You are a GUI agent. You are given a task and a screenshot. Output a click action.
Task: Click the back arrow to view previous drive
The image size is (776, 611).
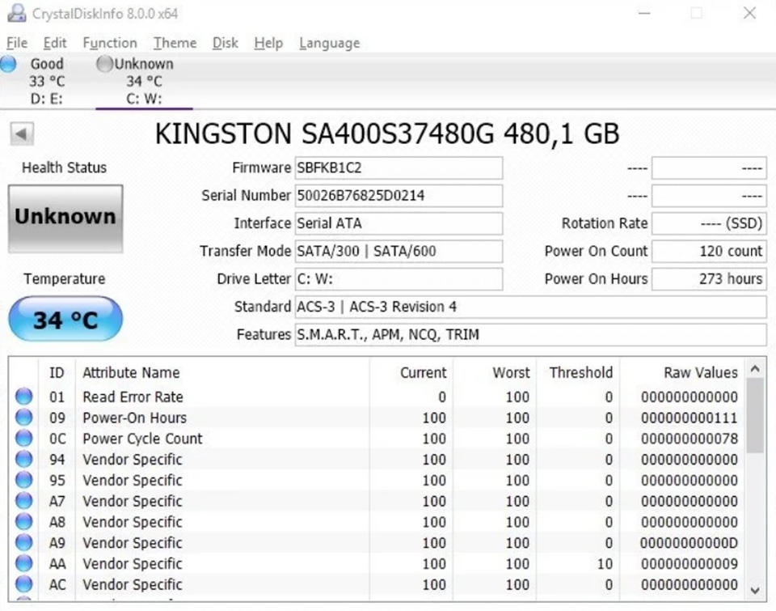pyautogui.click(x=21, y=134)
